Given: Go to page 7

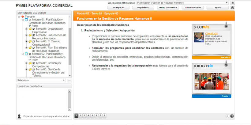Looking at the screenshot, I should click(100, 116).
